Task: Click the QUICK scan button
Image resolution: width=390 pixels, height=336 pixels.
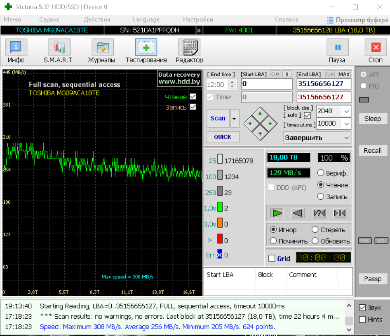Action: coord(223,137)
